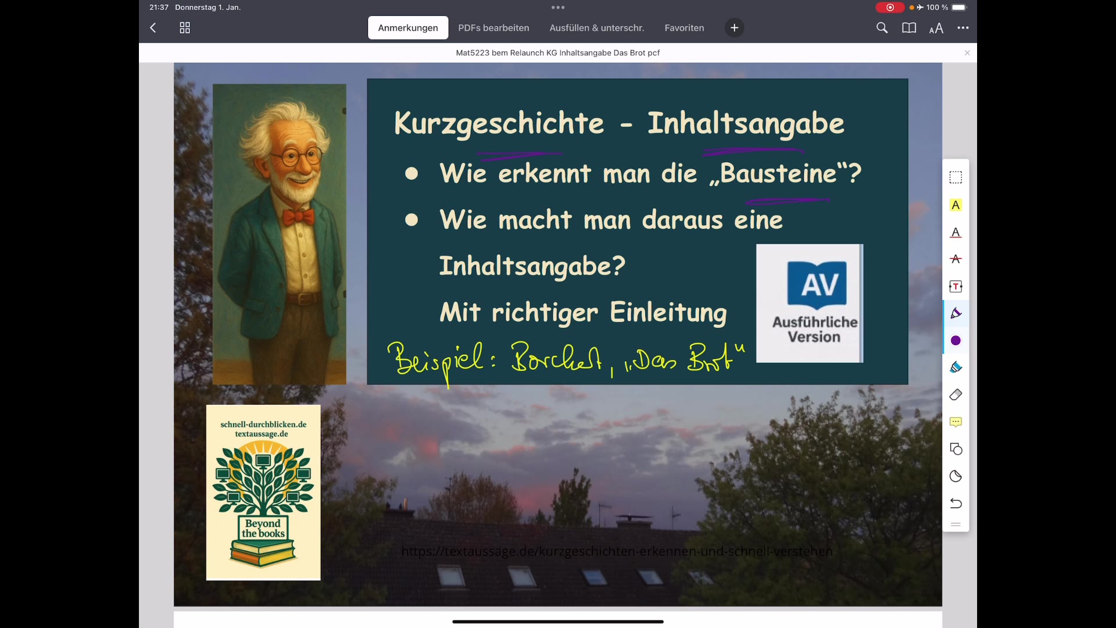The height and width of the screenshot is (628, 1116).
Task: Open the Ausfüllen & unterschr. mode
Action: (596, 27)
